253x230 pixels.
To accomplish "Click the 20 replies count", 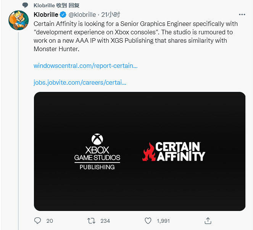I will (x=50, y=220).
